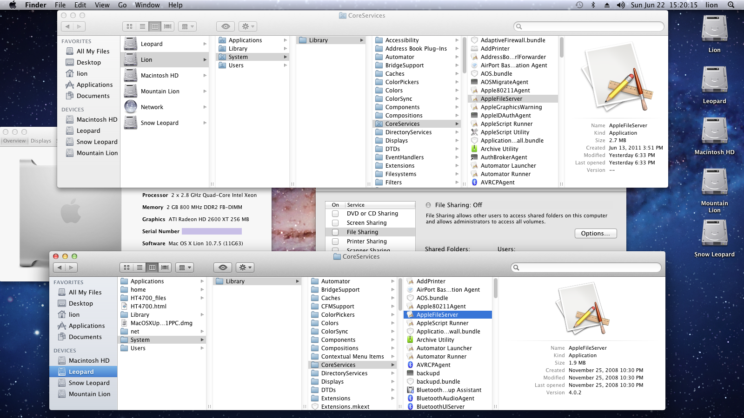Screen dimensions: 744x418
Task: Click search field in bottom Finder window
Action: point(586,268)
